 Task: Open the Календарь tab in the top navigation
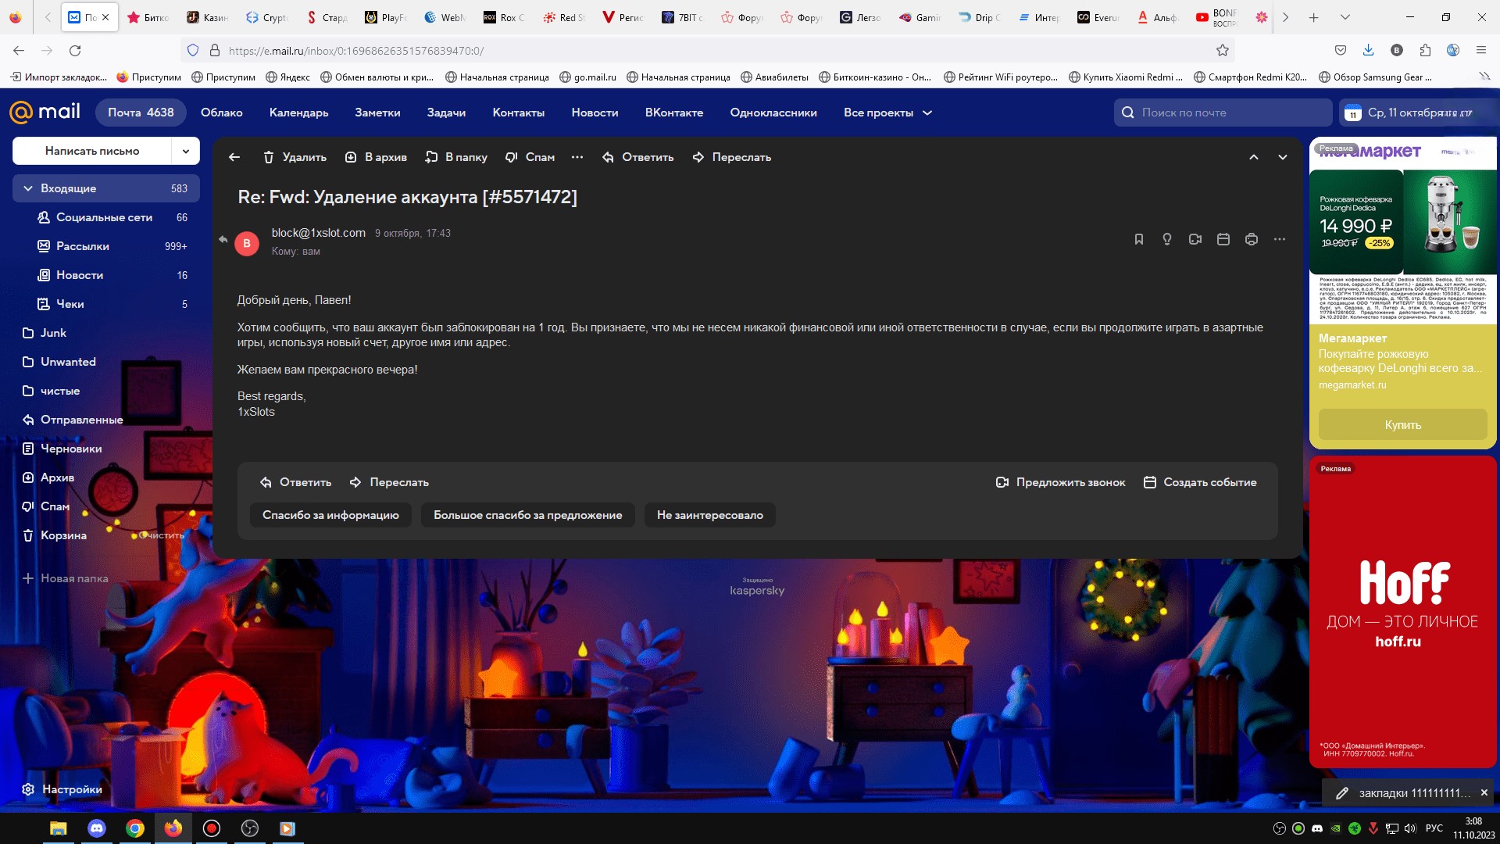tap(298, 113)
